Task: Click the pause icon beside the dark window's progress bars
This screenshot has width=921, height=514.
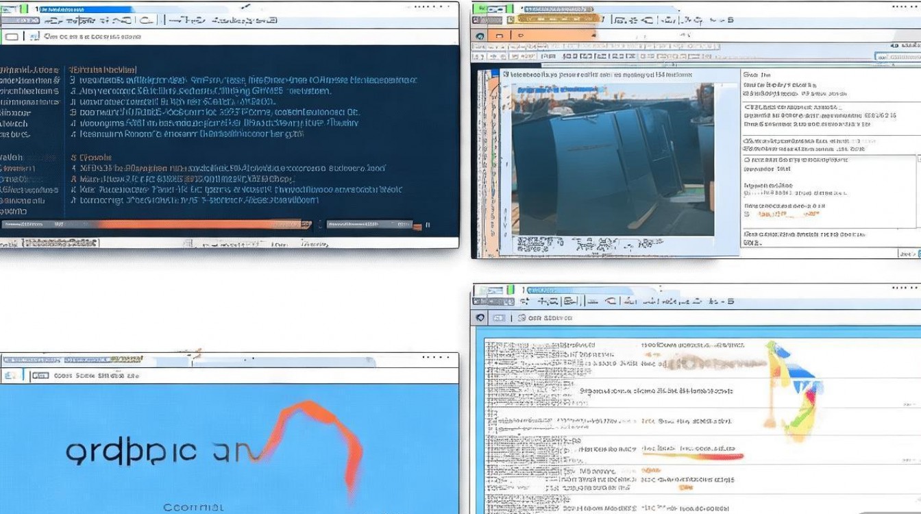Action: coord(428,224)
